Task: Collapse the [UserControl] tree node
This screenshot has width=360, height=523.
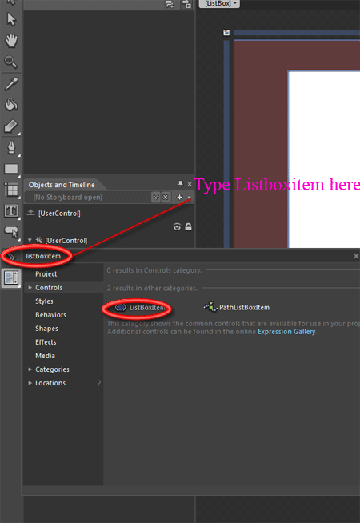Action: [30, 240]
